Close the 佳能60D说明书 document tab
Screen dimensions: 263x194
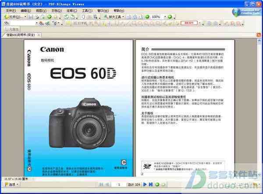point(39,35)
